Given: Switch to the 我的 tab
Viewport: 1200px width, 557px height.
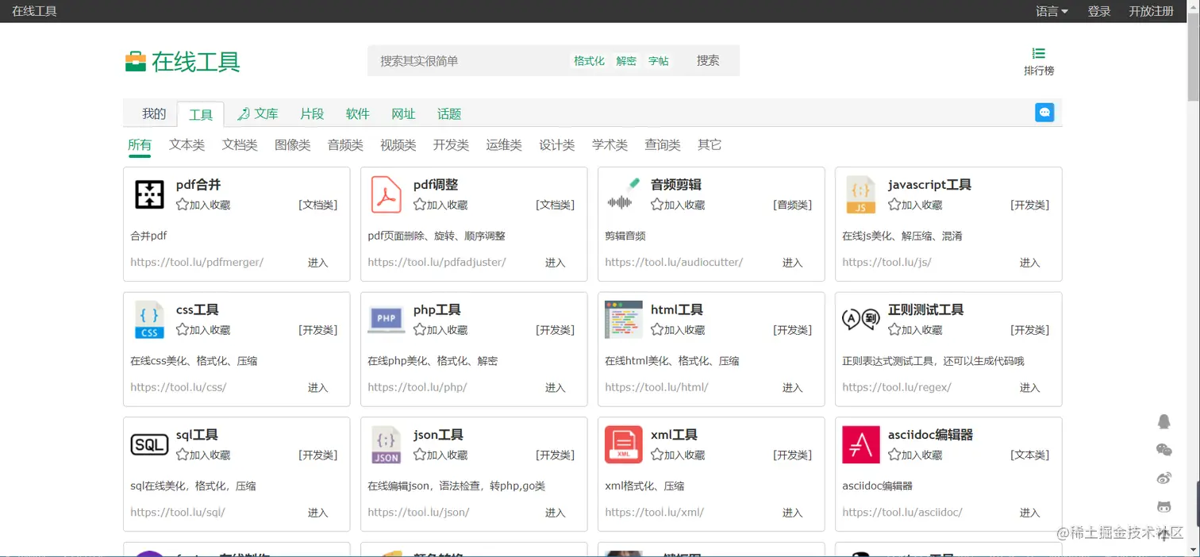Looking at the screenshot, I should point(154,113).
